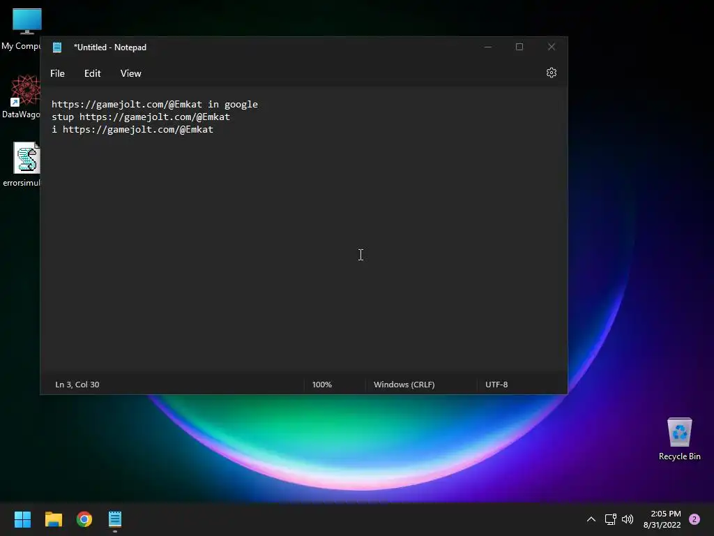This screenshot has width=714, height=536.
Task: Close the Notepad window
Action: click(x=552, y=47)
